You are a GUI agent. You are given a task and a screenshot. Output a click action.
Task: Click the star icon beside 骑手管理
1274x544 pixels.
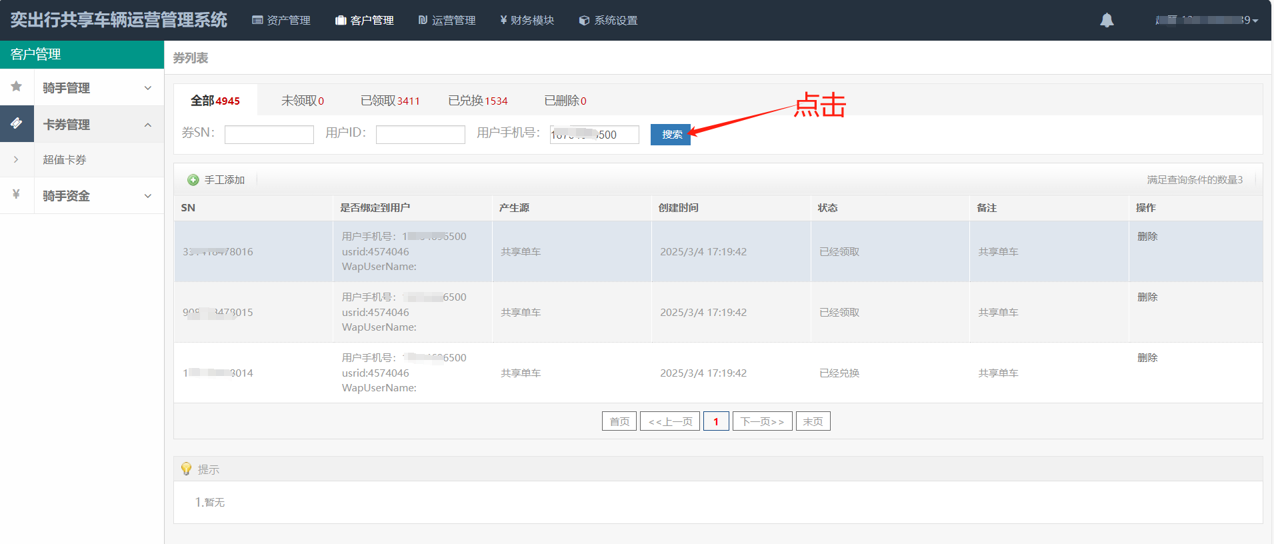point(17,87)
